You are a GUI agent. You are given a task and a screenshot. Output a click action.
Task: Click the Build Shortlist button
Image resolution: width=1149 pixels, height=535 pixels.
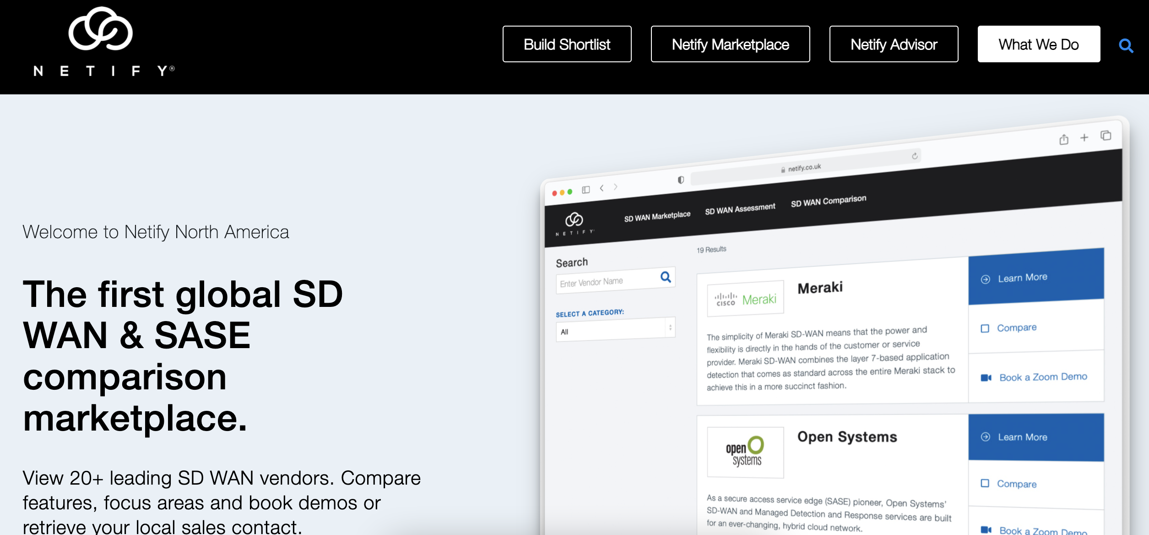(567, 44)
